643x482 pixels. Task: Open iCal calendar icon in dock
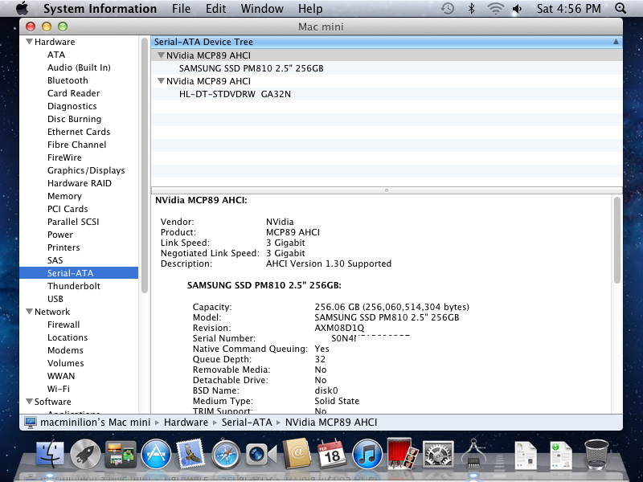pyautogui.click(x=332, y=453)
